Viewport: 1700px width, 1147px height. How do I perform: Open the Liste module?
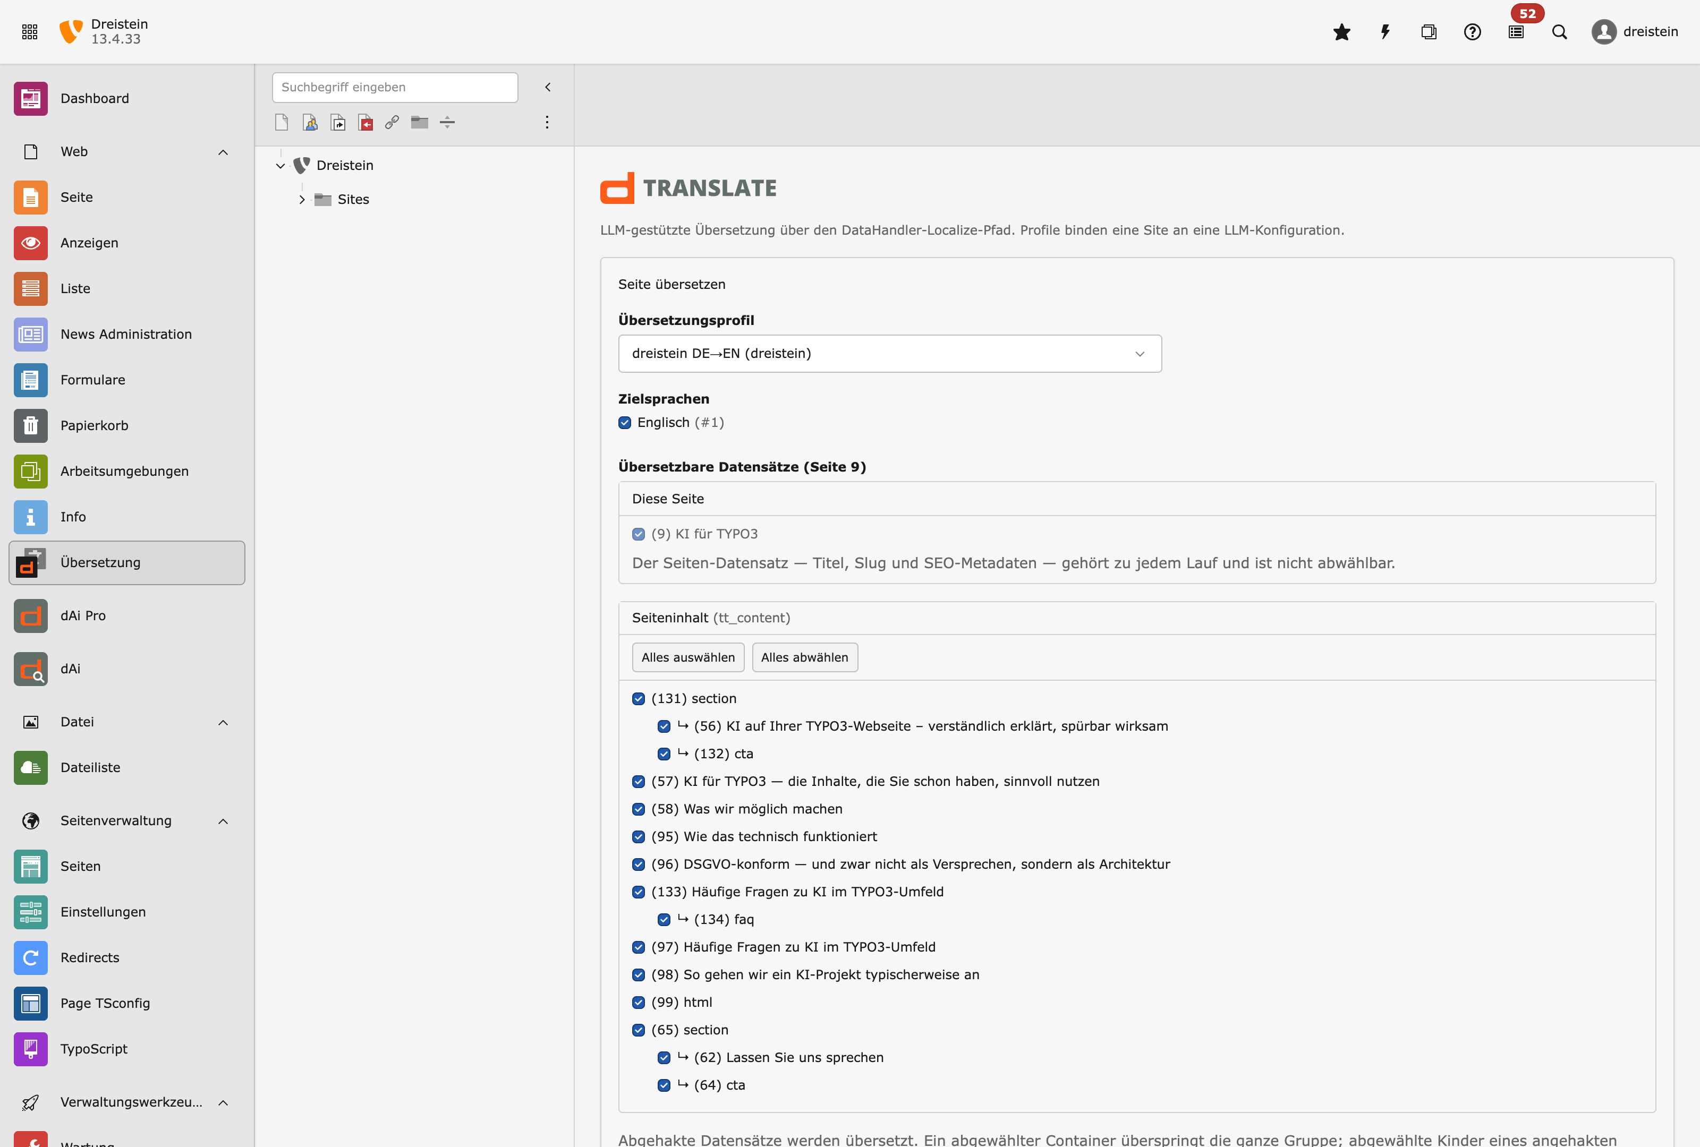pyautogui.click(x=126, y=289)
